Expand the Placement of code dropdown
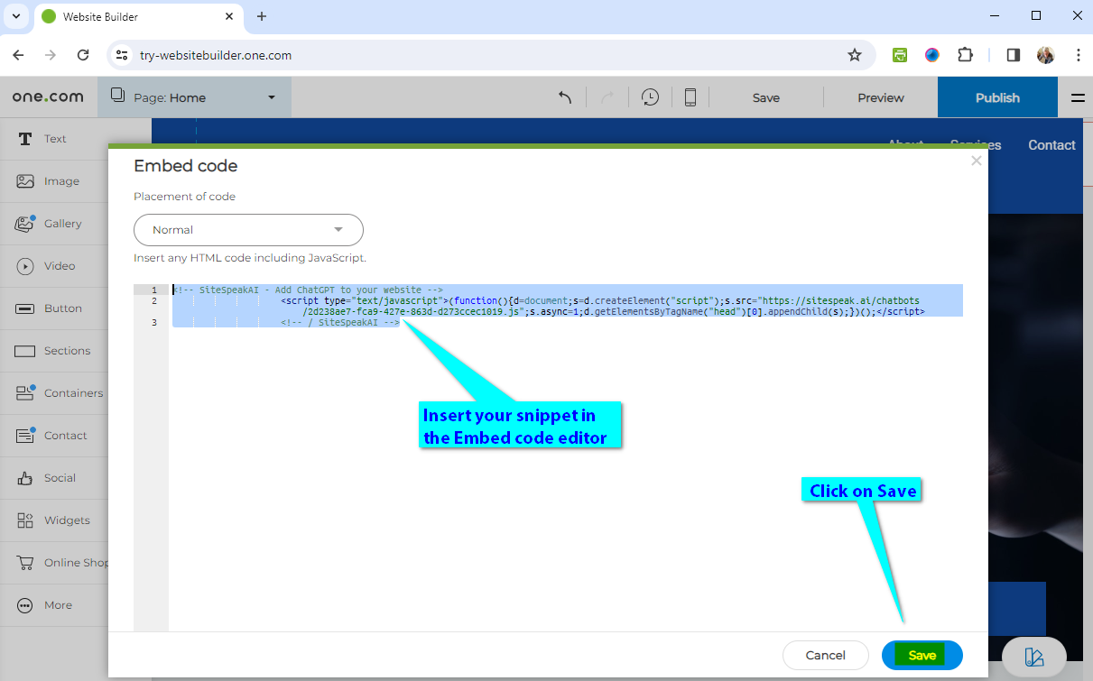 [248, 230]
